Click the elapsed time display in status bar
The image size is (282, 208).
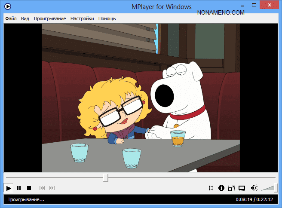tap(244, 200)
